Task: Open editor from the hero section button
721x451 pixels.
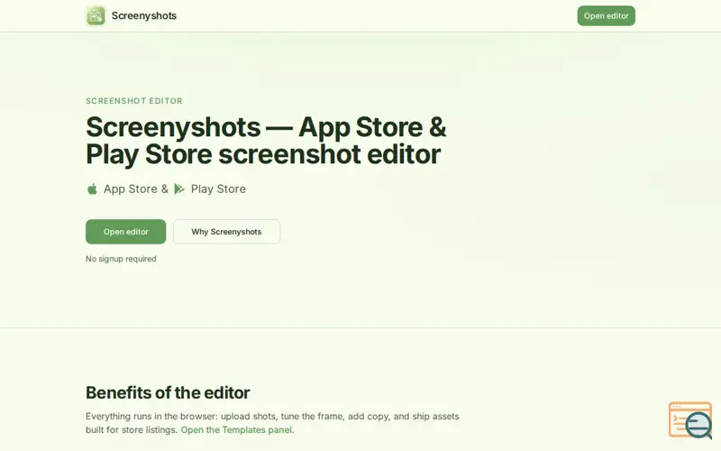Action: (x=125, y=232)
